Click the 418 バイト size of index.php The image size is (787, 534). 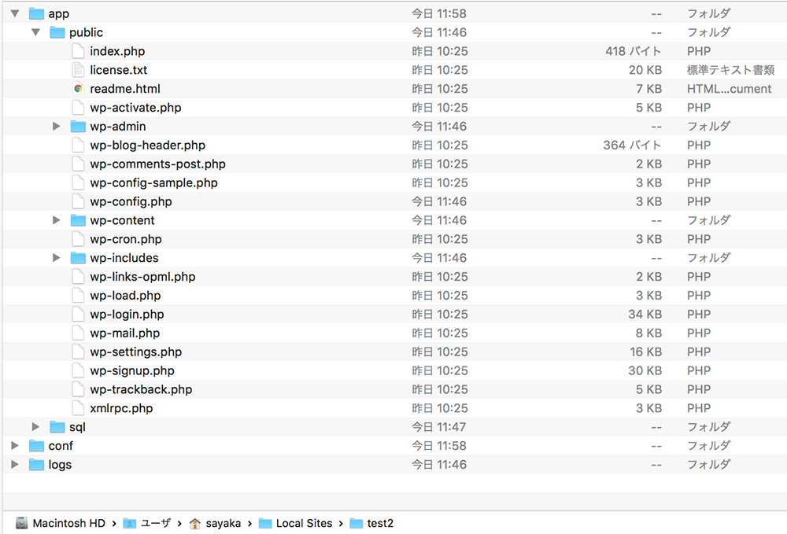[x=634, y=51]
